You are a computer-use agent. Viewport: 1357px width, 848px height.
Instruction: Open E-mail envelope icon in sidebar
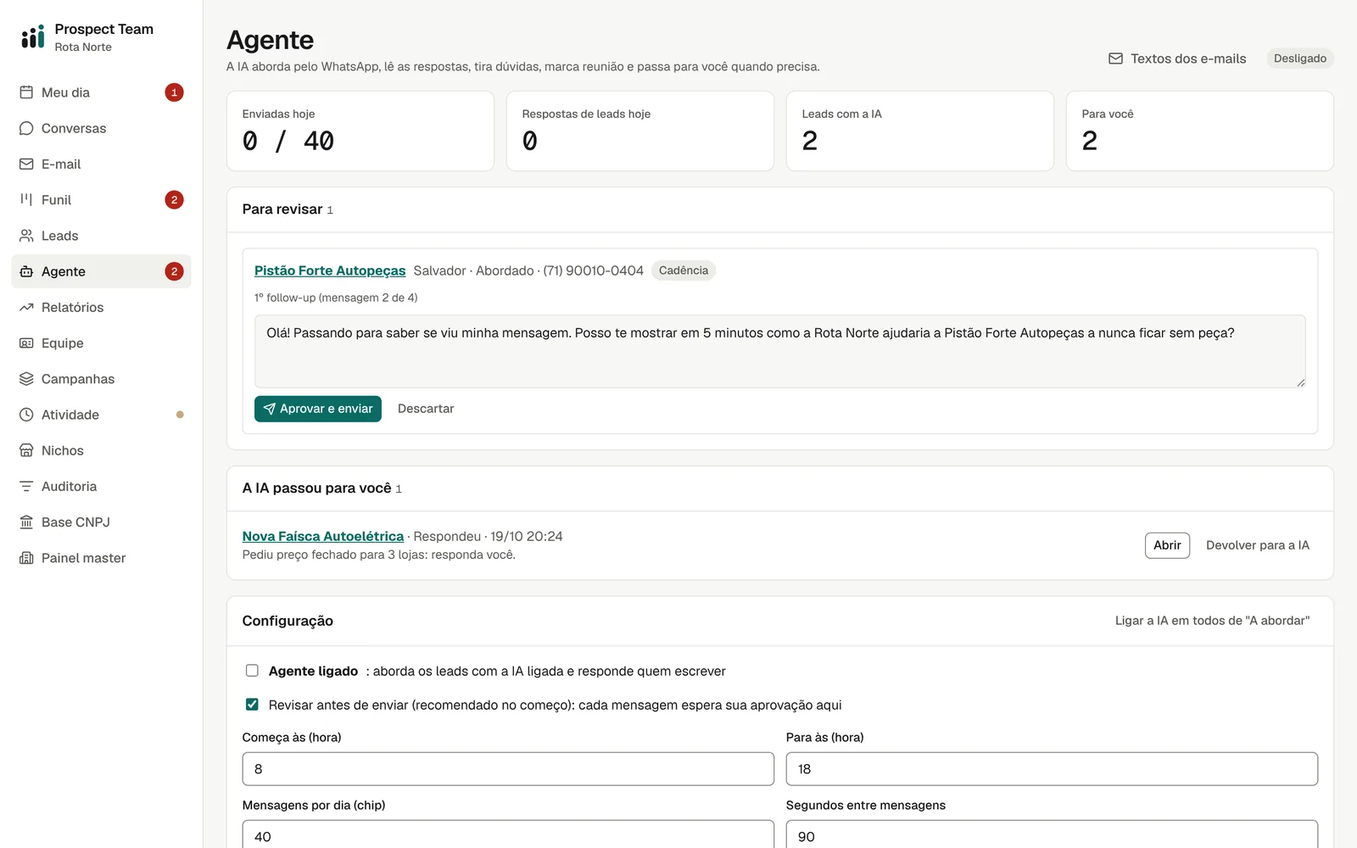(x=26, y=164)
